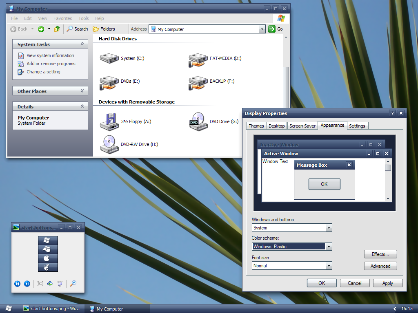Click the green Forward arrow
418x313 pixels.
(x=41, y=29)
